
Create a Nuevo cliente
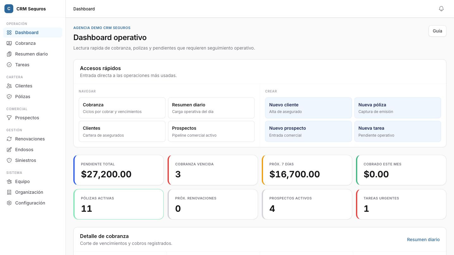(x=308, y=108)
